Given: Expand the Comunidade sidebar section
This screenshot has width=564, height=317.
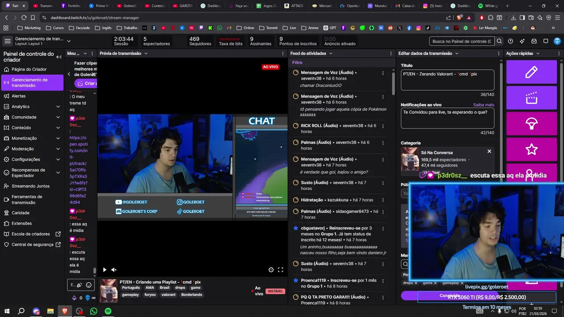Looking at the screenshot, I should click(58, 117).
